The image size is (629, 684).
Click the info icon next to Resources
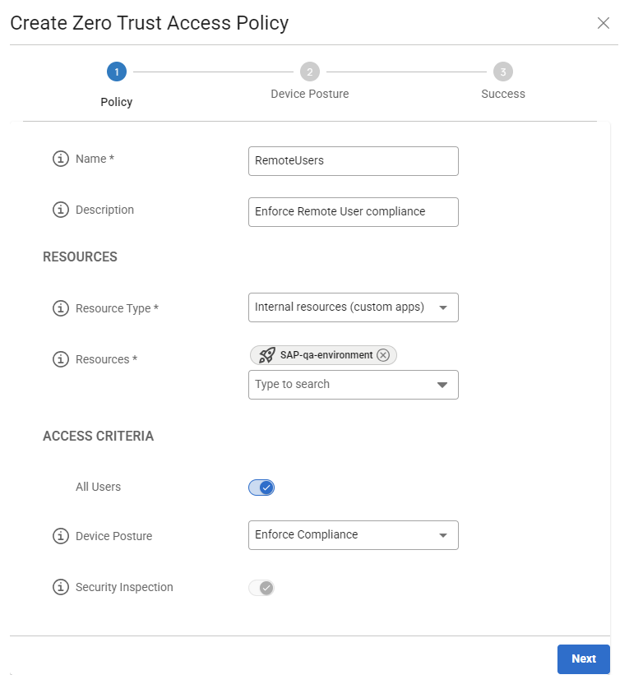pyautogui.click(x=60, y=360)
